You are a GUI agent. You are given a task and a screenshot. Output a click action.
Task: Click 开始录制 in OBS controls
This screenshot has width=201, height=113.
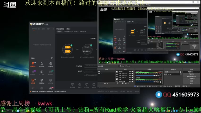(191, 74)
